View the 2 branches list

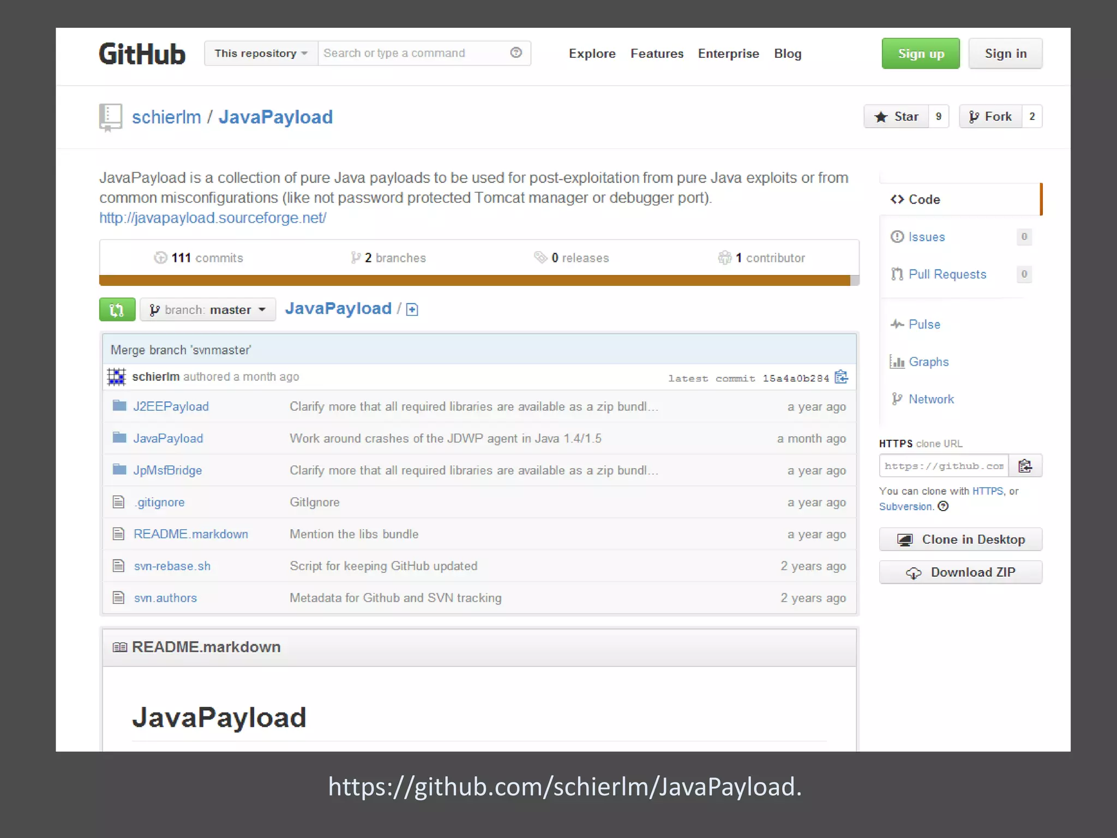click(388, 258)
